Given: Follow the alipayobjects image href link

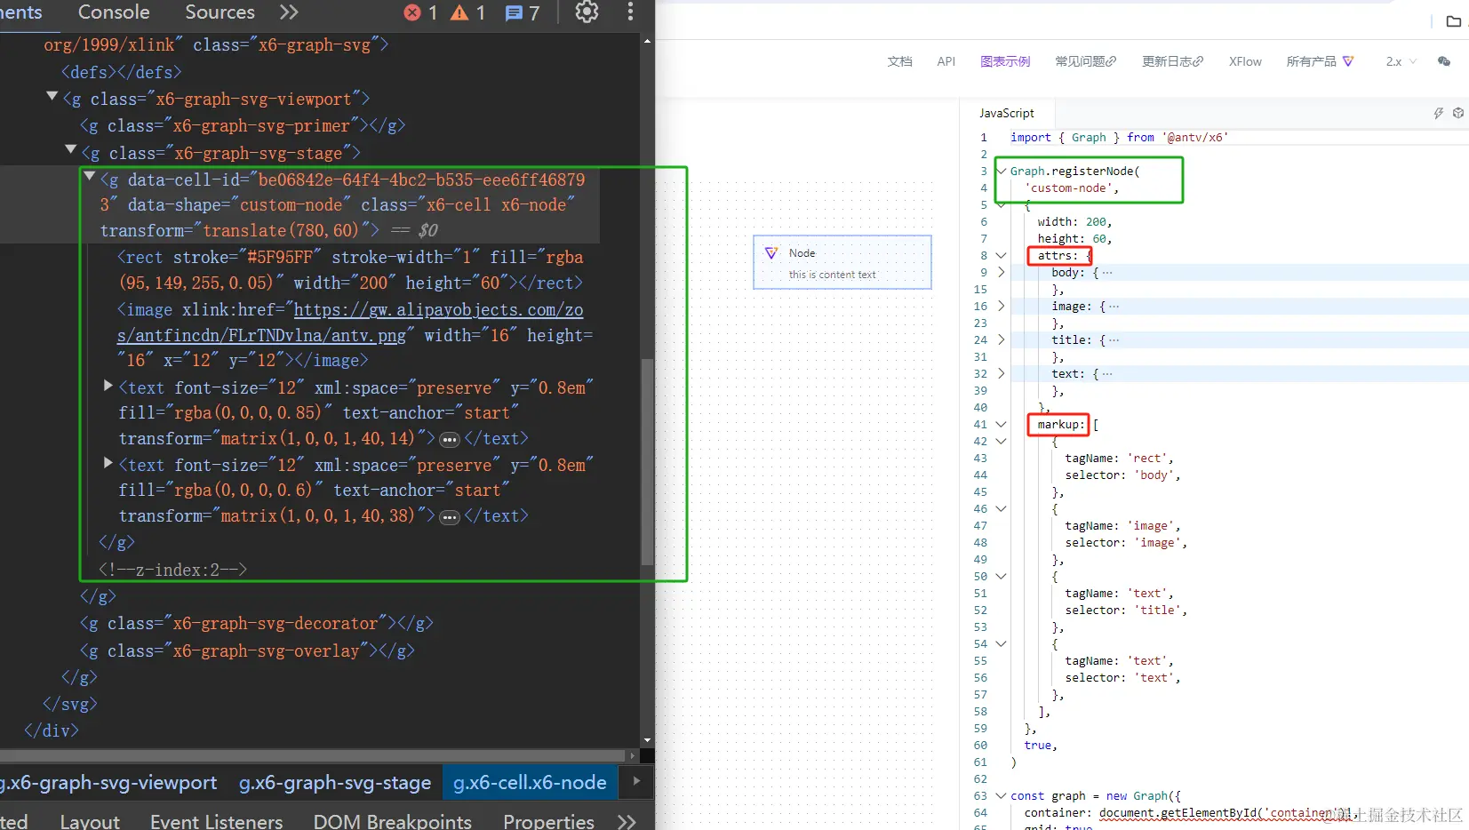Looking at the screenshot, I should [350, 323].
